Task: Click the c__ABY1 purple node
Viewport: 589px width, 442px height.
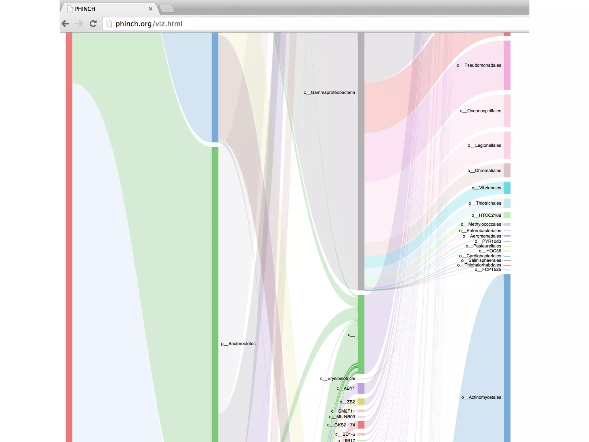Action: 361,388
